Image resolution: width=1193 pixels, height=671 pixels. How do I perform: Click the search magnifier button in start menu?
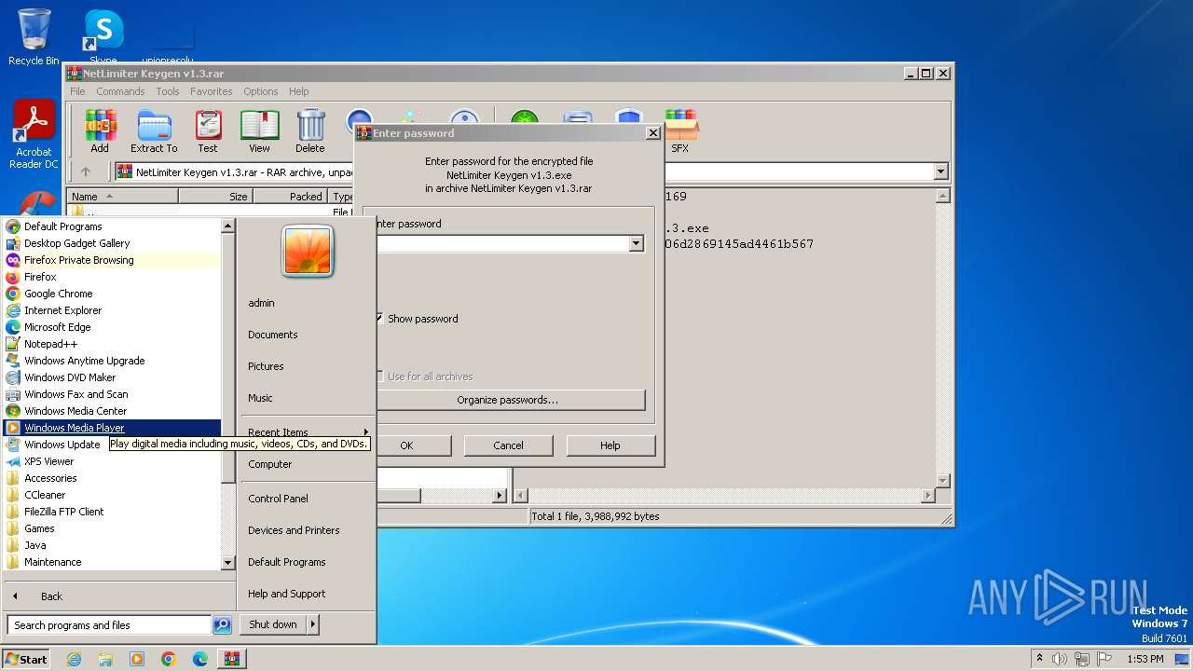[222, 625]
